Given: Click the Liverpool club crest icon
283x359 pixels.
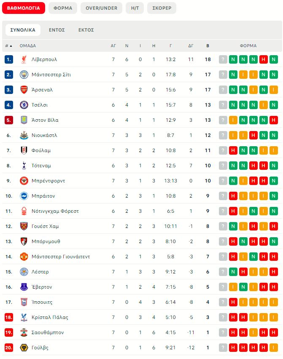Looking at the screenshot, I should (x=24, y=59).
